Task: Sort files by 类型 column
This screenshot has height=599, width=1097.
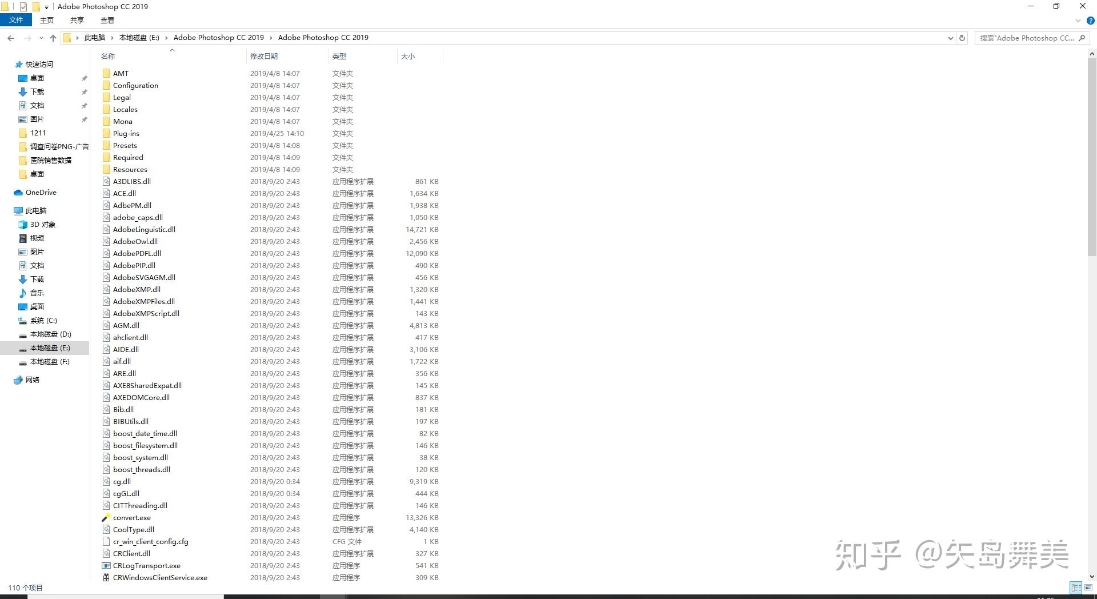Action: click(339, 56)
